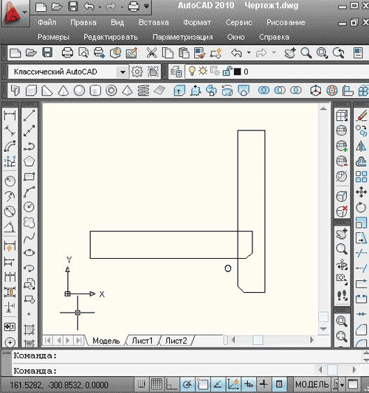Select the Line tool in Draw toolbar
The width and height of the screenshot is (369, 393).
(x=30, y=116)
